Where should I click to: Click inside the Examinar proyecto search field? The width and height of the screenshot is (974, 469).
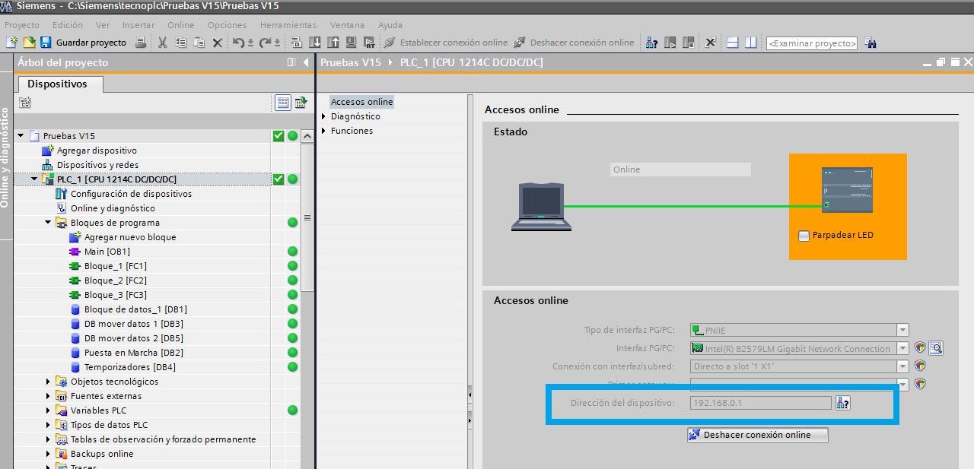[811, 43]
